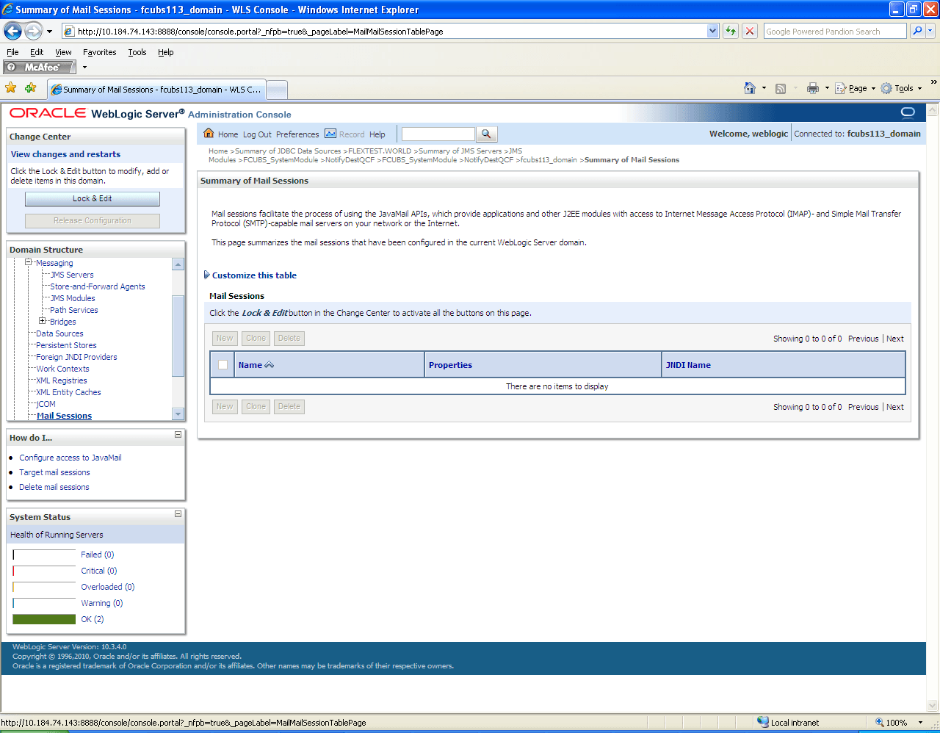940x733 pixels.
Task: Tick the select-all checkbox in Mail Sessions table
Action: [223, 365]
